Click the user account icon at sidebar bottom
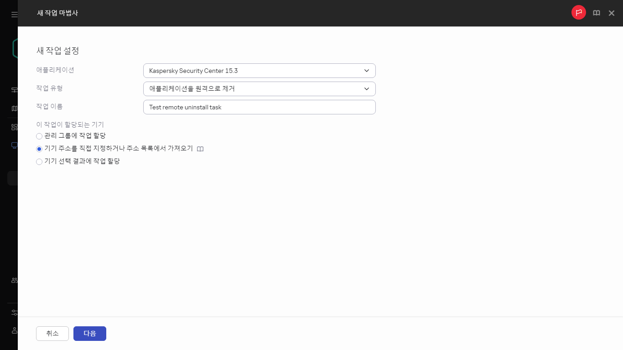Screen dimensions: 623x350 point(13,330)
